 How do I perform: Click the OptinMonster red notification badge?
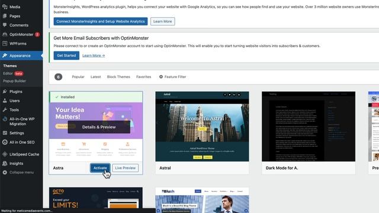tap(37, 34)
